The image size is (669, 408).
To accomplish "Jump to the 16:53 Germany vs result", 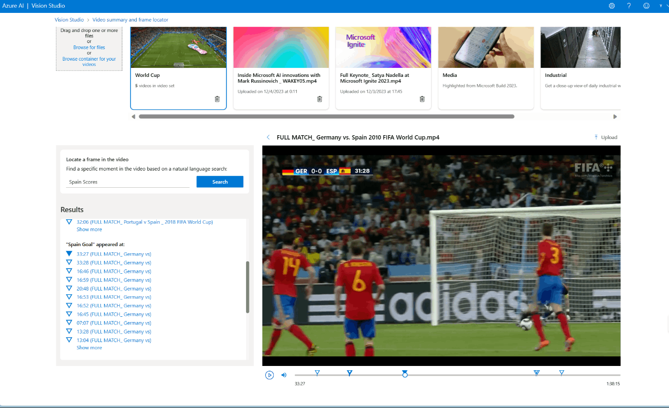I will click(x=114, y=297).
